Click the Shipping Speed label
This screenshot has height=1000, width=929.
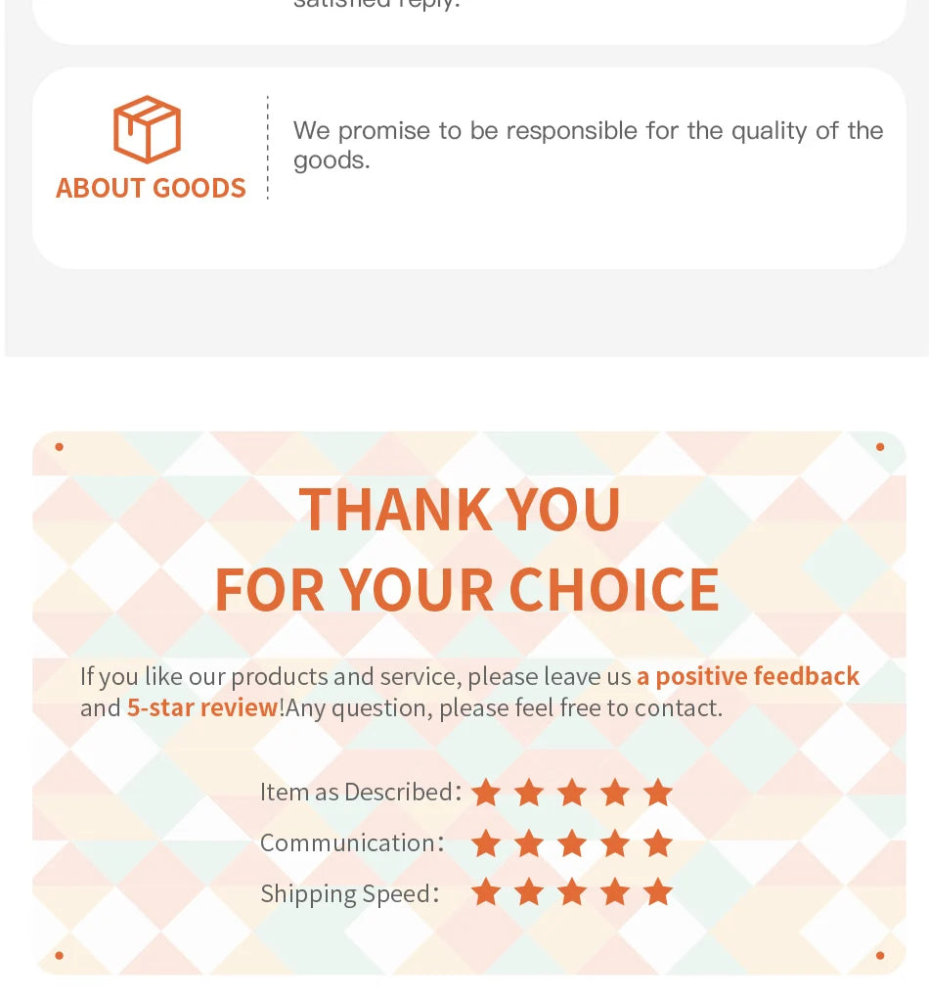(350, 894)
